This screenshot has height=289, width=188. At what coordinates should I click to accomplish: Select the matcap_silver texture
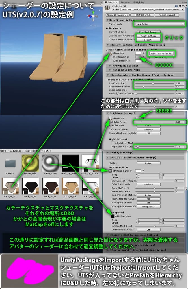[x=50, y=163]
